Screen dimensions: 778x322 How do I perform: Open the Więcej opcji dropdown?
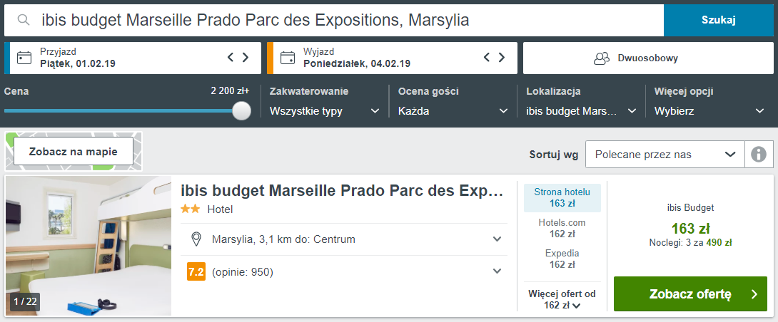click(709, 111)
